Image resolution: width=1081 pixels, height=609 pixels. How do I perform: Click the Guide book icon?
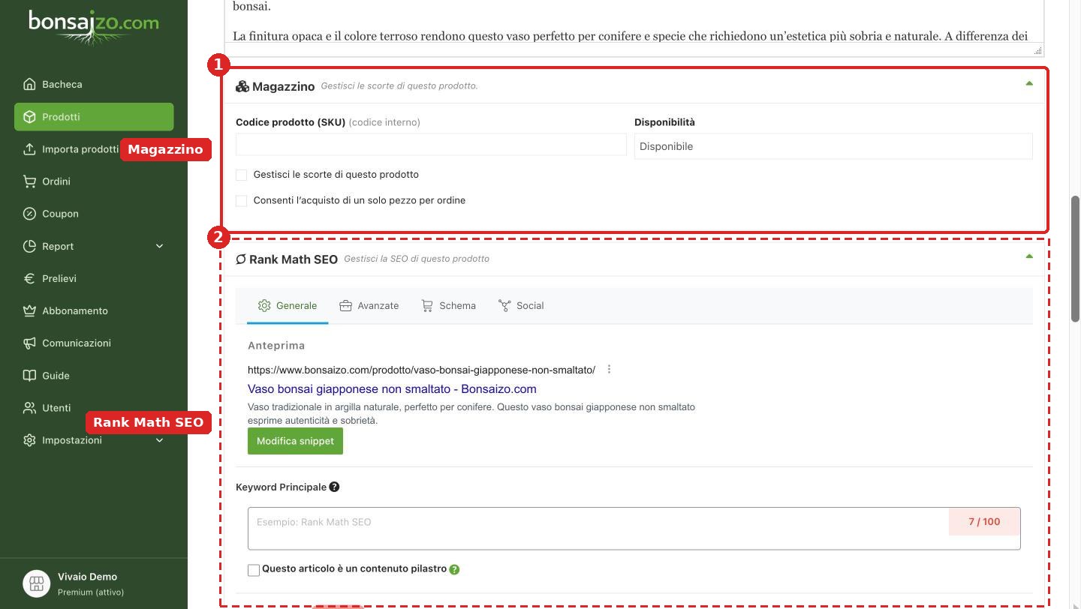click(29, 374)
